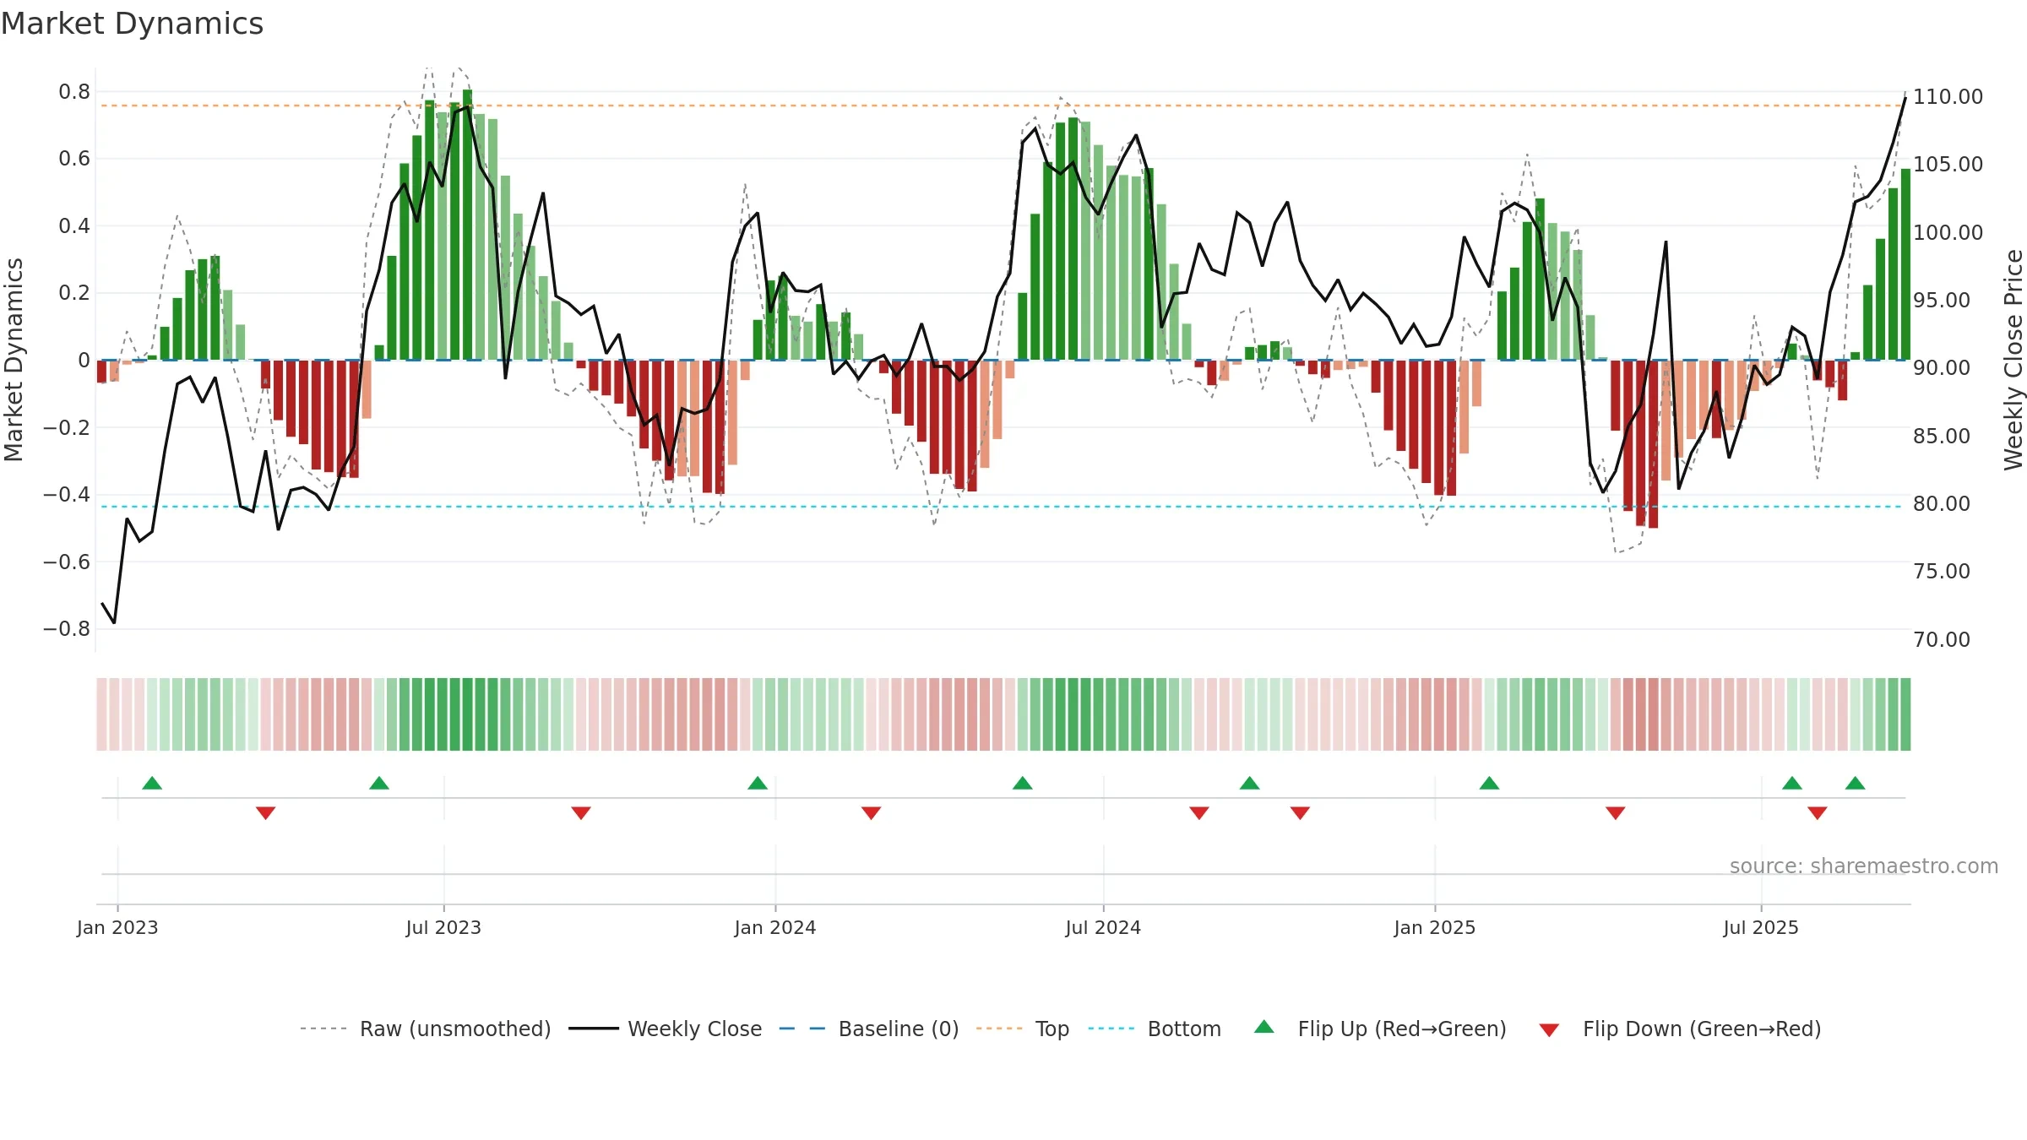Toggle the Flip Down (Green→Red) legend entry
The height and width of the screenshot is (1140, 2027).
click(1680, 1029)
